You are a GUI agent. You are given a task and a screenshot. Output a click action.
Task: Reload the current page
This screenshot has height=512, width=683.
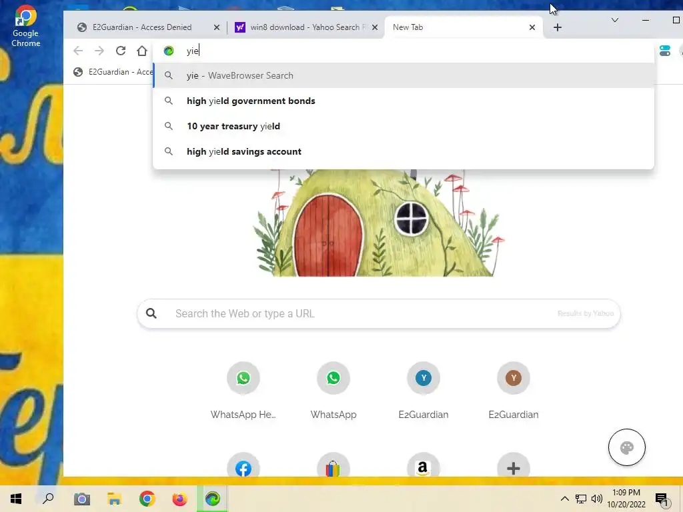click(121, 51)
